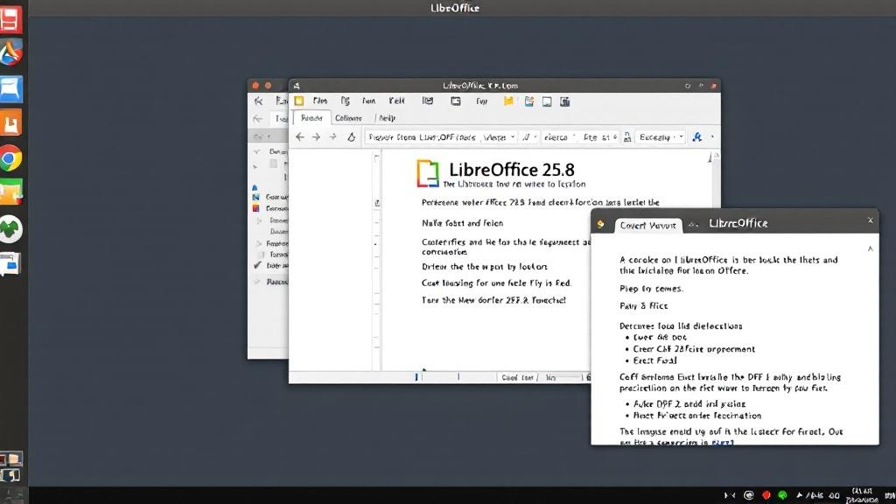Click the green status icon in the system tray

coord(782,495)
